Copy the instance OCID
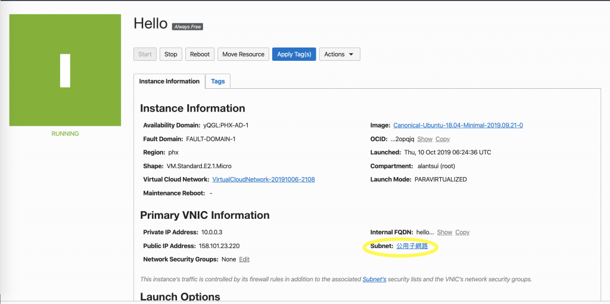This screenshot has height=304, width=610. tap(443, 139)
